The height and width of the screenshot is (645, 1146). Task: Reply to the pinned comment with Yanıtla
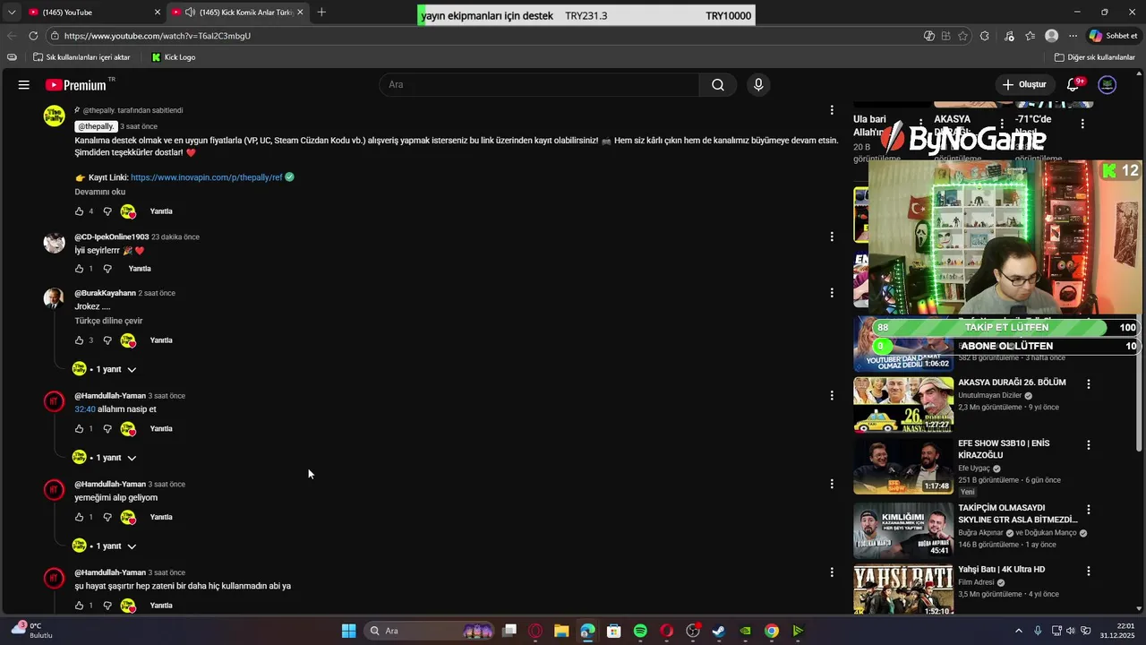[x=161, y=211]
